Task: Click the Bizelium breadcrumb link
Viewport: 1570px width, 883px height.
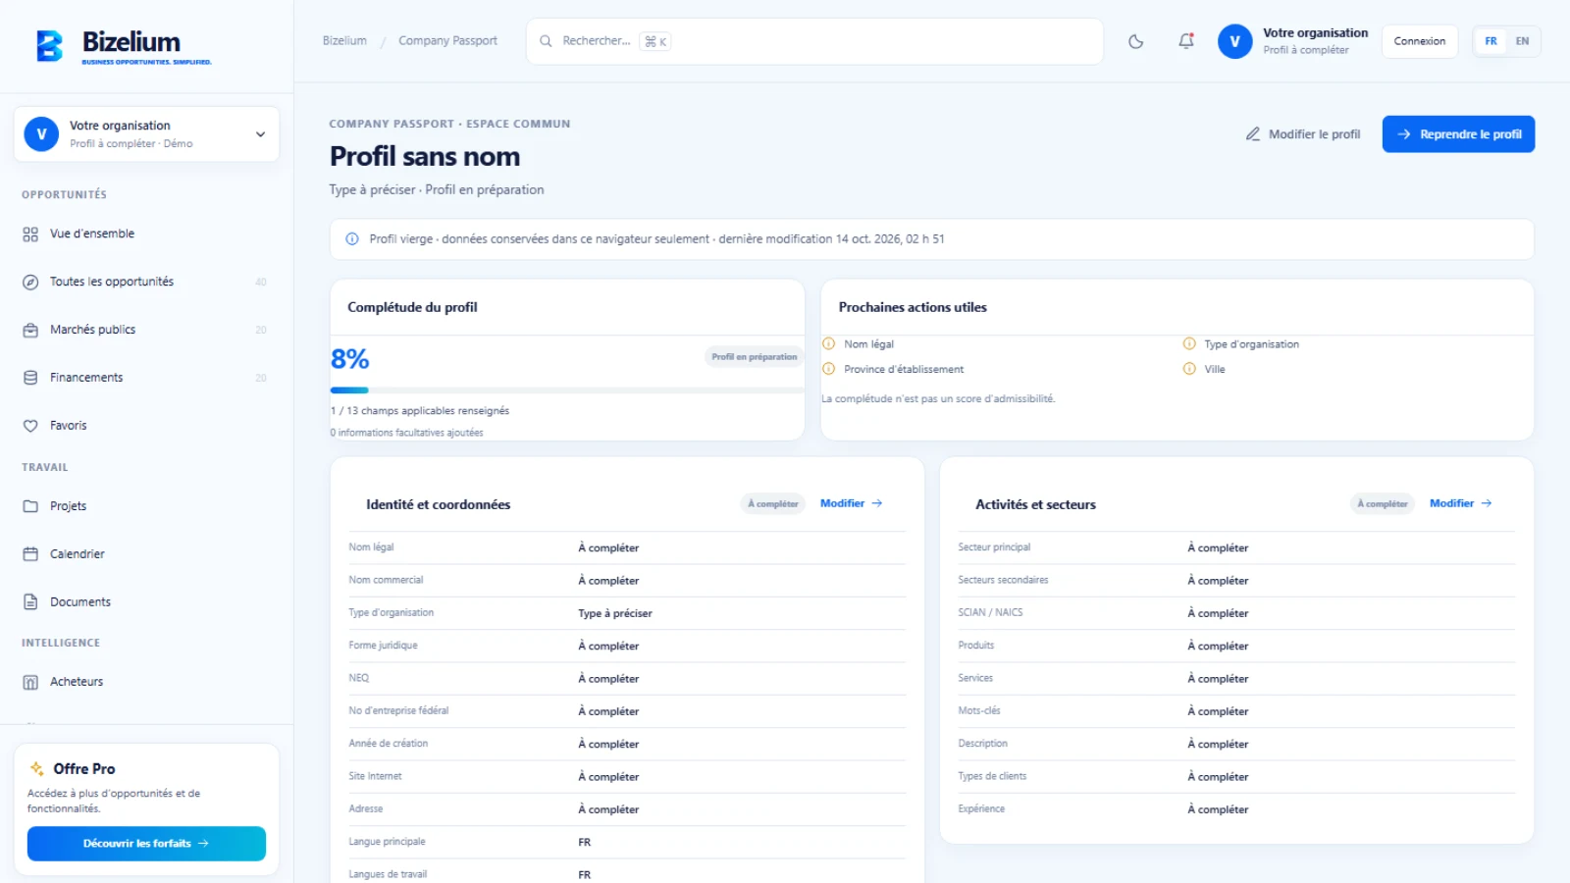Action: click(344, 41)
